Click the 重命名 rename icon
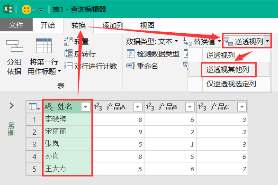This screenshot has width=278, height=185. tap(131, 66)
